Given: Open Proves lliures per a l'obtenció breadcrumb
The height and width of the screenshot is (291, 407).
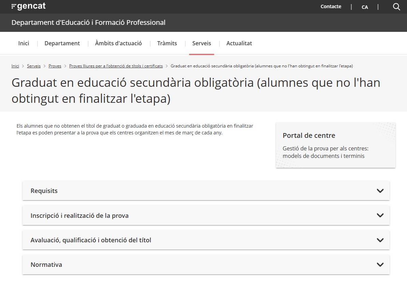Looking at the screenshot, I should 116,66.
